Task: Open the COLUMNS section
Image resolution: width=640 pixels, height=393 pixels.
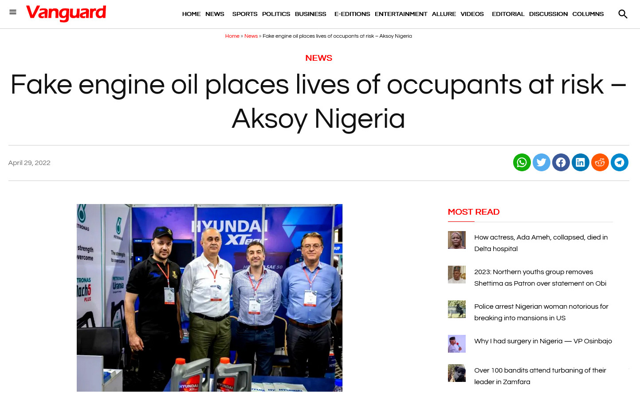Action: (x=588, y=14)
